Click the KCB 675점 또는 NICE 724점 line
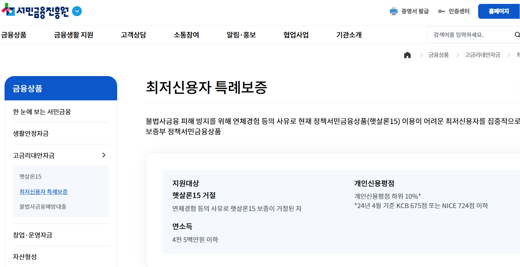The width and height of the screenshot is (520, 267). click(x=421, y=206)
